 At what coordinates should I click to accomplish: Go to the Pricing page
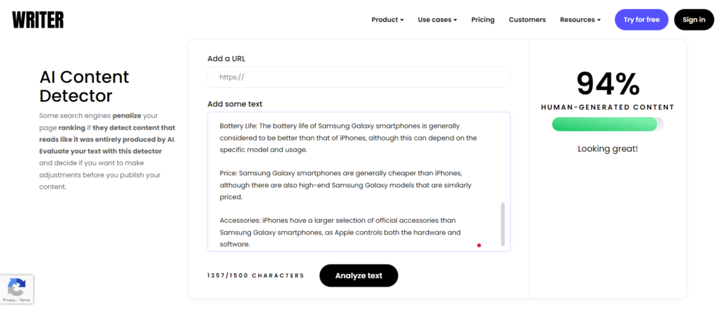[483, 20]
